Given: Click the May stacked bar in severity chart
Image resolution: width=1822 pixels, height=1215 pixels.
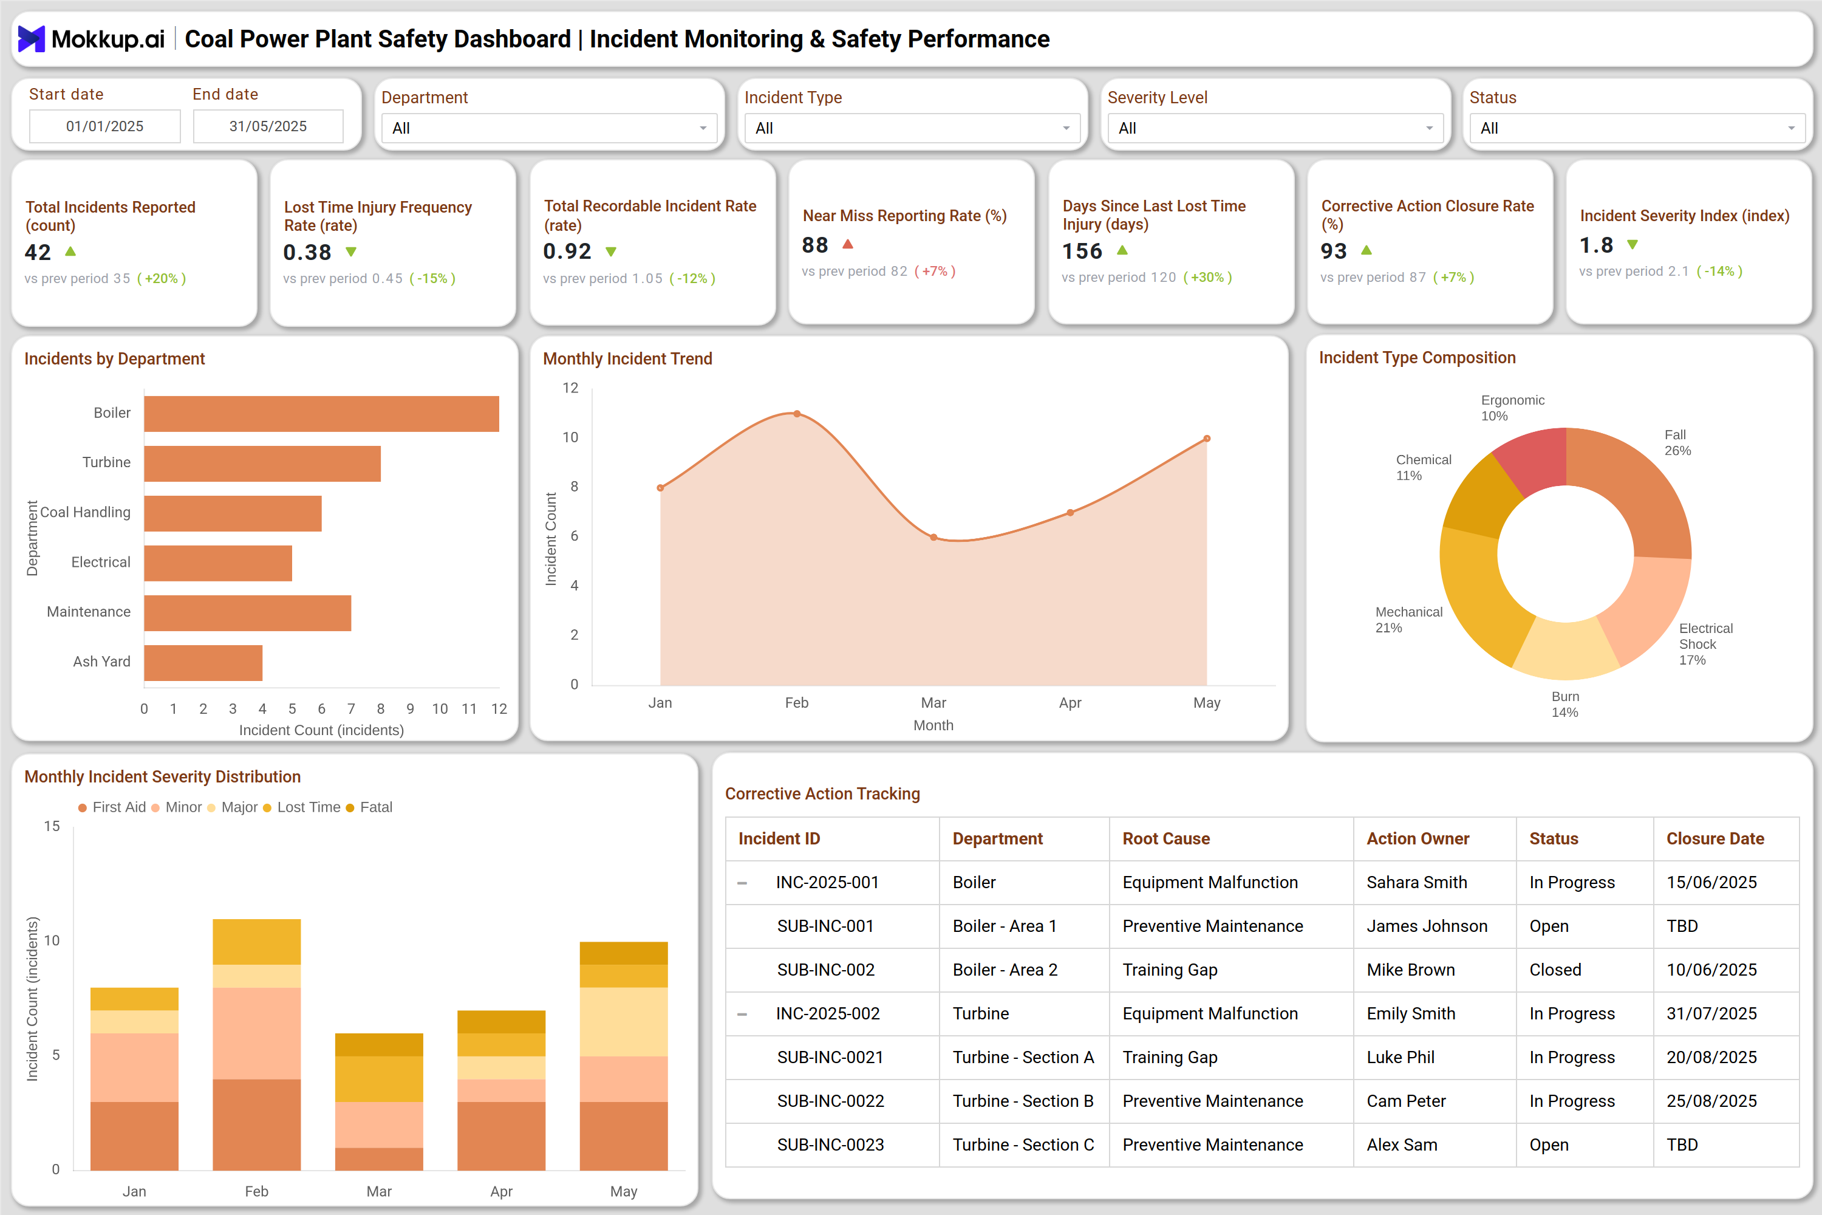Looking at the screenshot, I should tap(624, 1056).
